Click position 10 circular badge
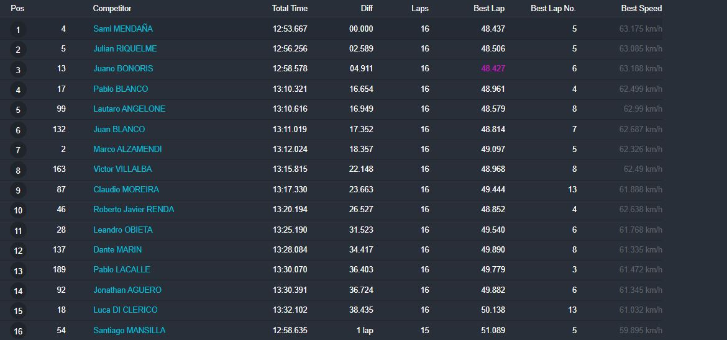 click(x=18, y=210)
